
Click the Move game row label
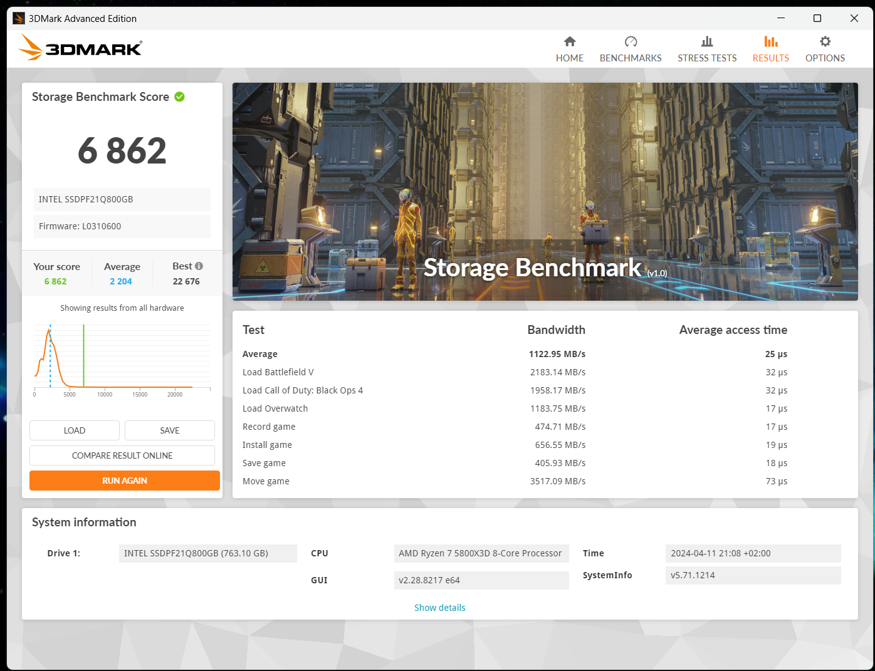[266, 481]
